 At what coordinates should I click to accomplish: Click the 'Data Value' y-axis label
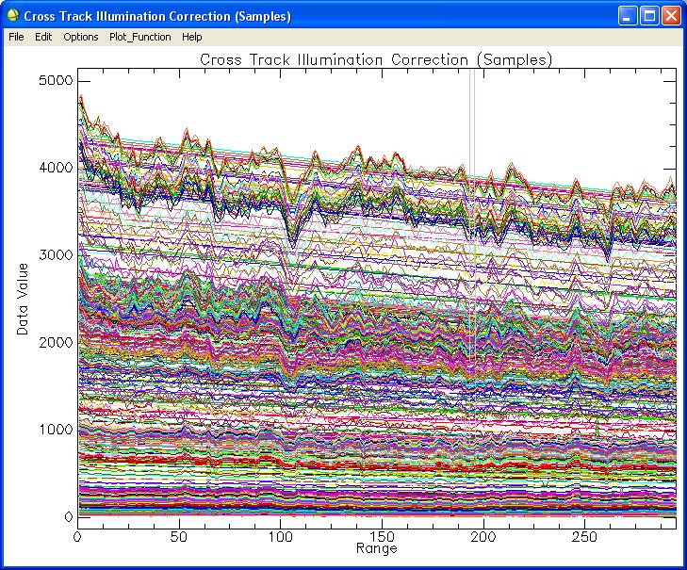(x=23, y=300)
